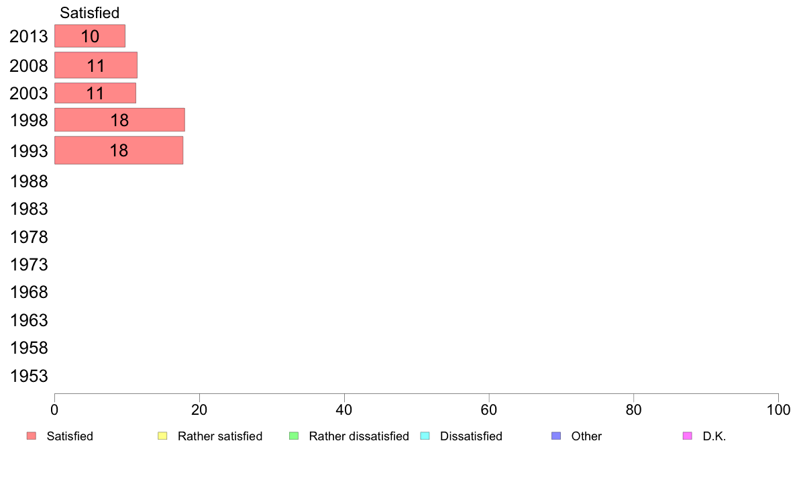Select the 2008 bar showing 11
This screenshot has height=494, width=797.
click(96, 65)
